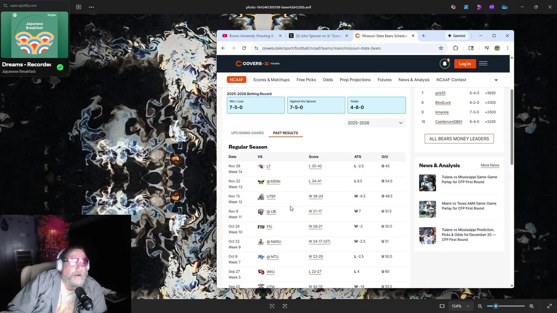Open News & Analysis menu item
The image size is (557, 313).
(x=414, y=80)
